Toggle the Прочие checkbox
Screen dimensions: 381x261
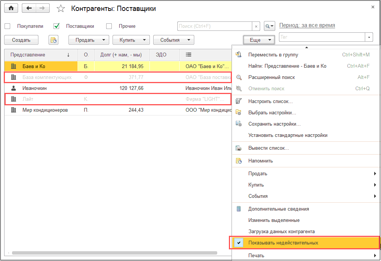pyautogui.click(x=109, y=26)
